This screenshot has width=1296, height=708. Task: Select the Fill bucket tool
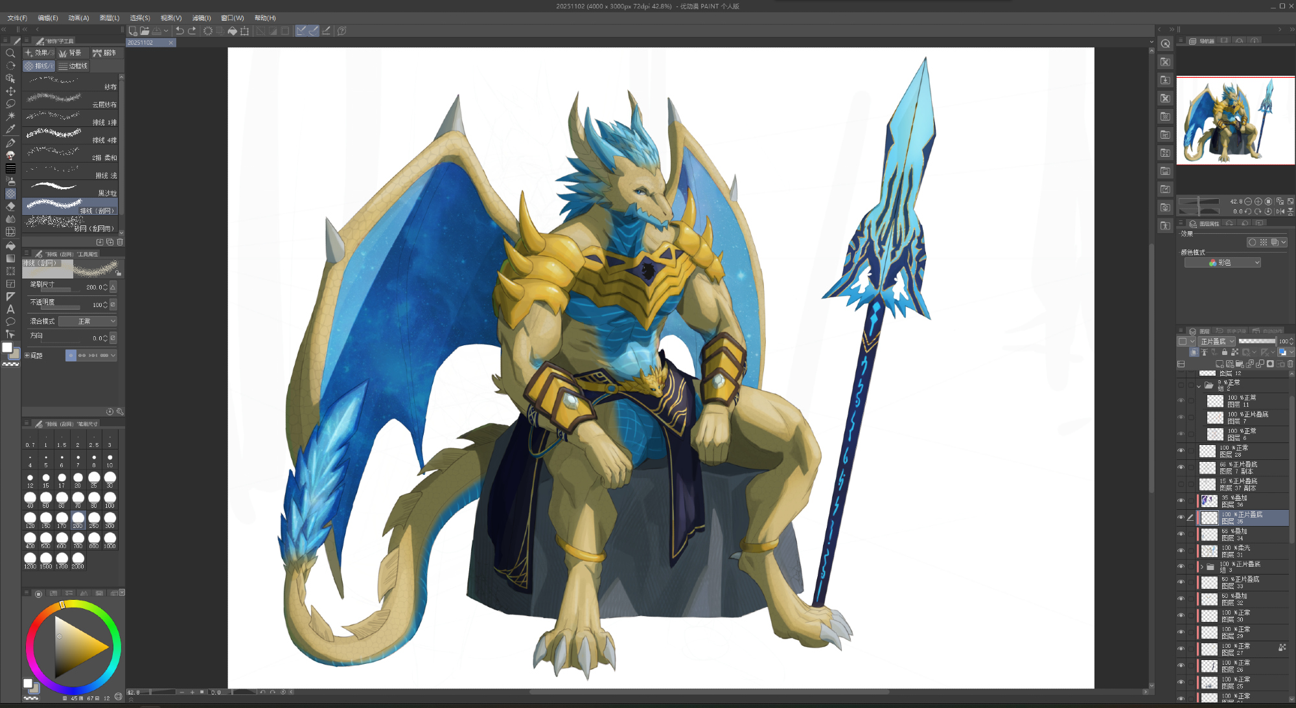coord(10,246)
